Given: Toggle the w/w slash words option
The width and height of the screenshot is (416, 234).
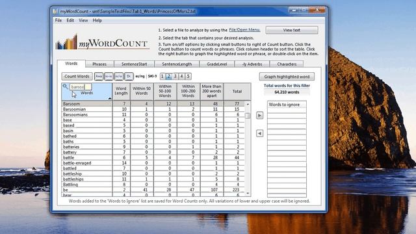Looking at the screenshot, I should 119,77.
